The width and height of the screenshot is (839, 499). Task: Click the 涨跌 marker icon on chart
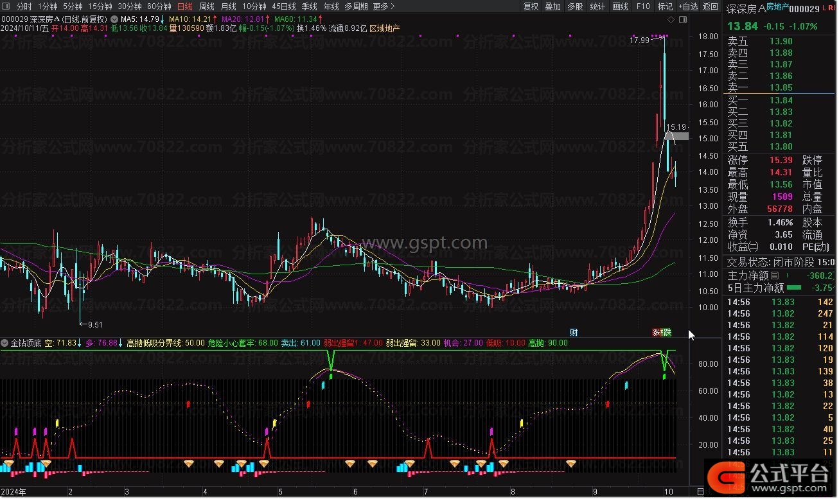662,332
